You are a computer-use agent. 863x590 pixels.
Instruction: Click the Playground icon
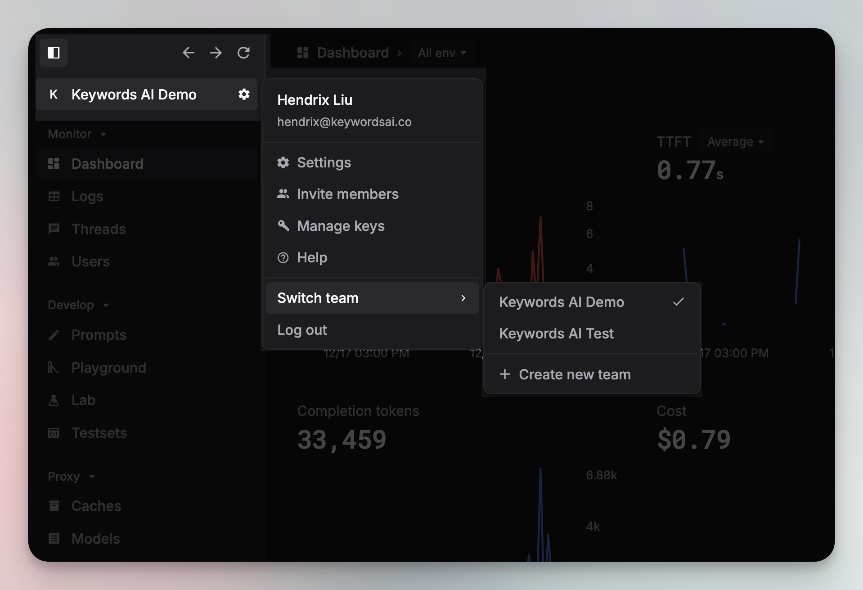pyautogui.click(x=54, y=368)
